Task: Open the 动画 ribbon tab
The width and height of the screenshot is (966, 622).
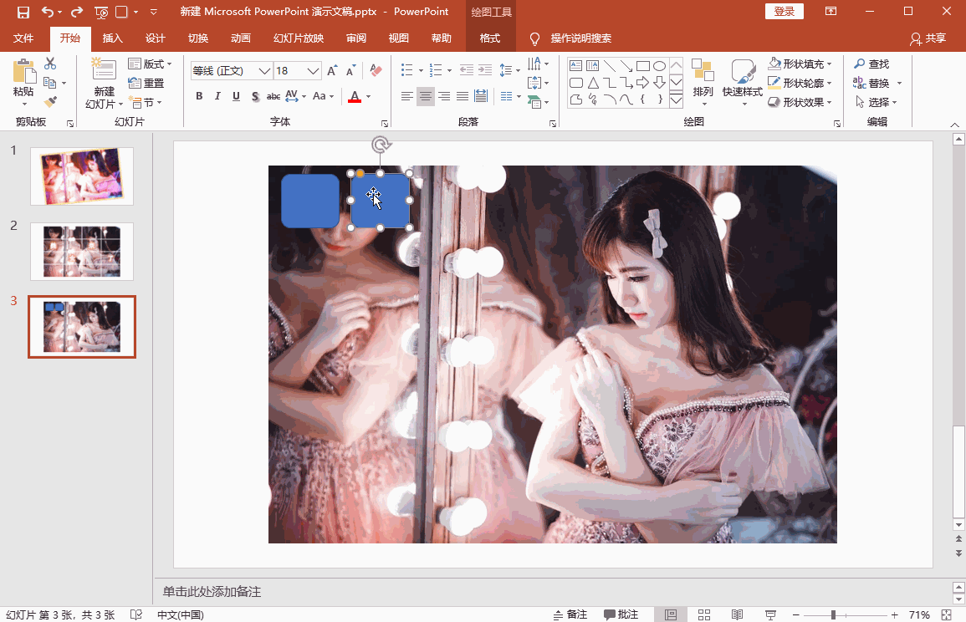Action: coord(240,38)
